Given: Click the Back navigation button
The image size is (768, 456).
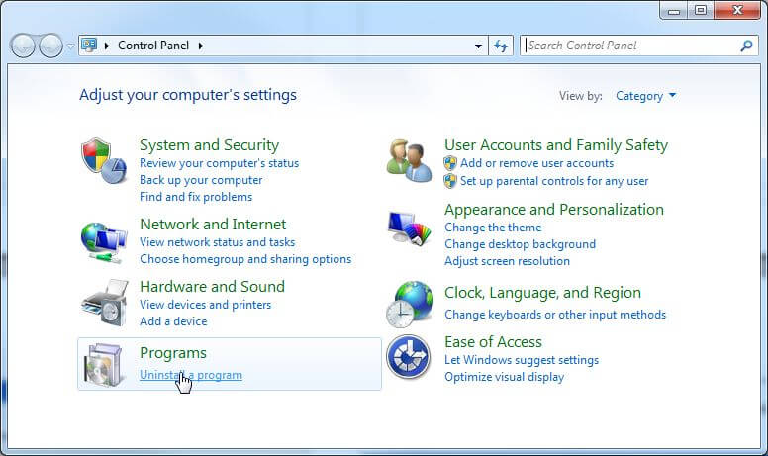Looking at the screenshot, I should pos(23,46).
